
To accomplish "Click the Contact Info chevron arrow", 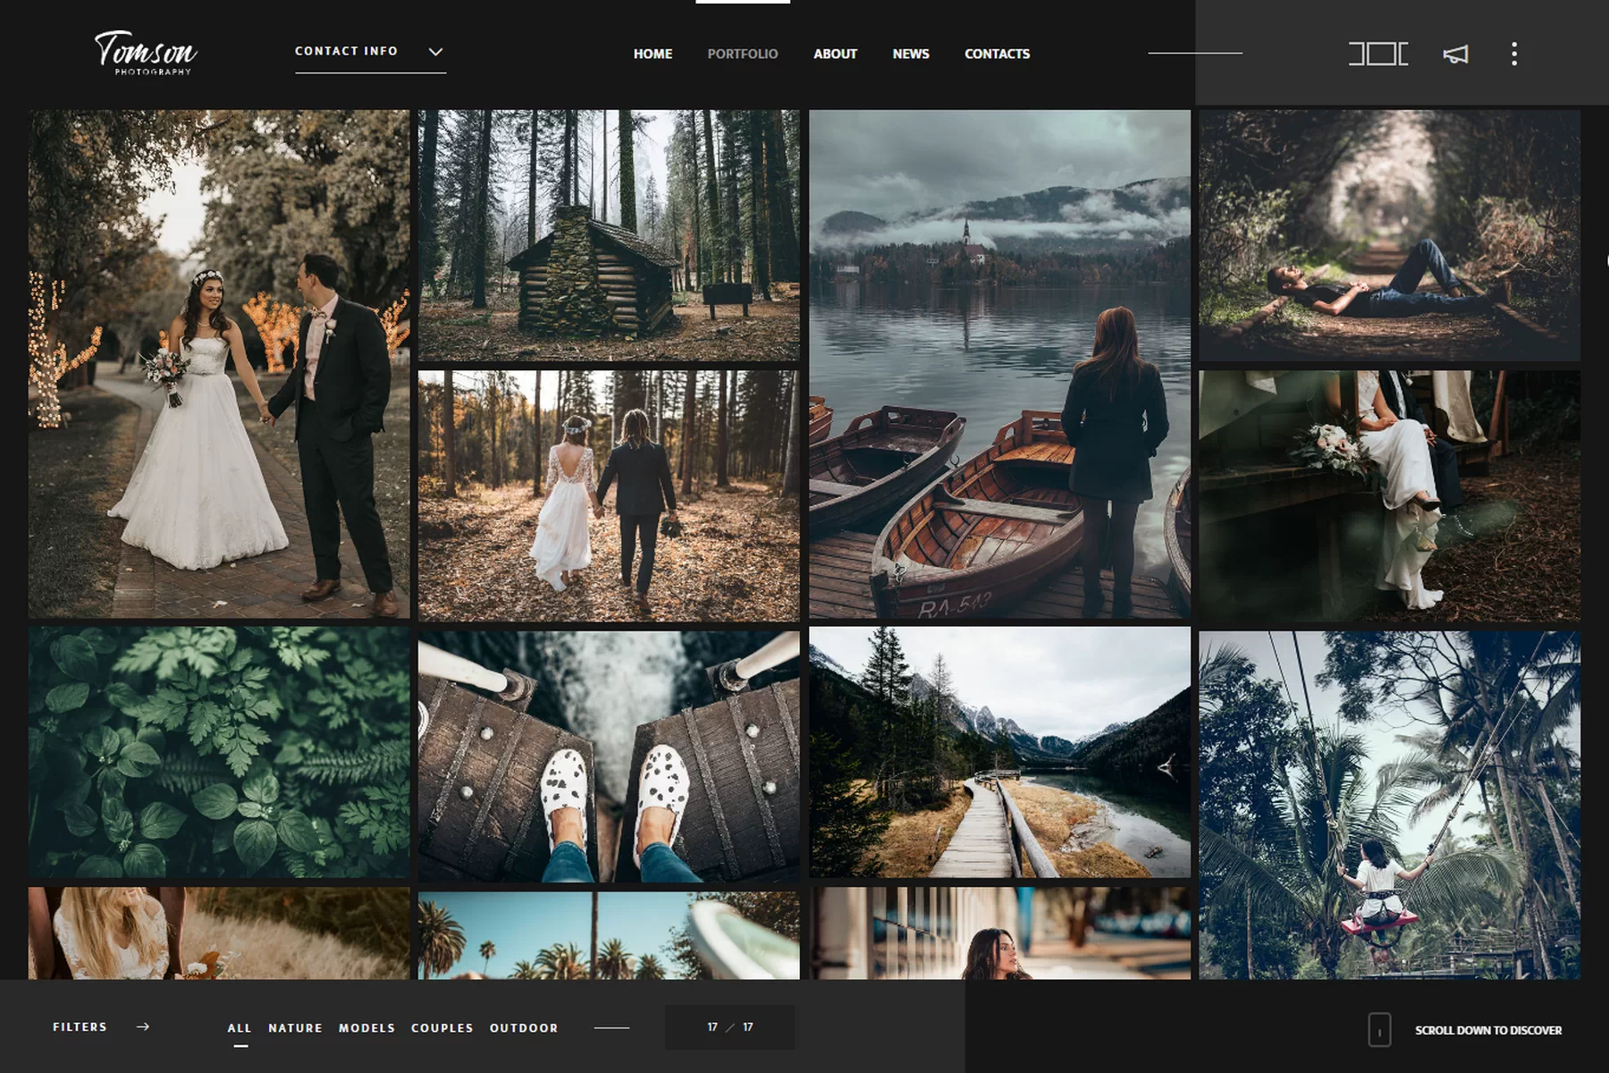I will (435, 52).
